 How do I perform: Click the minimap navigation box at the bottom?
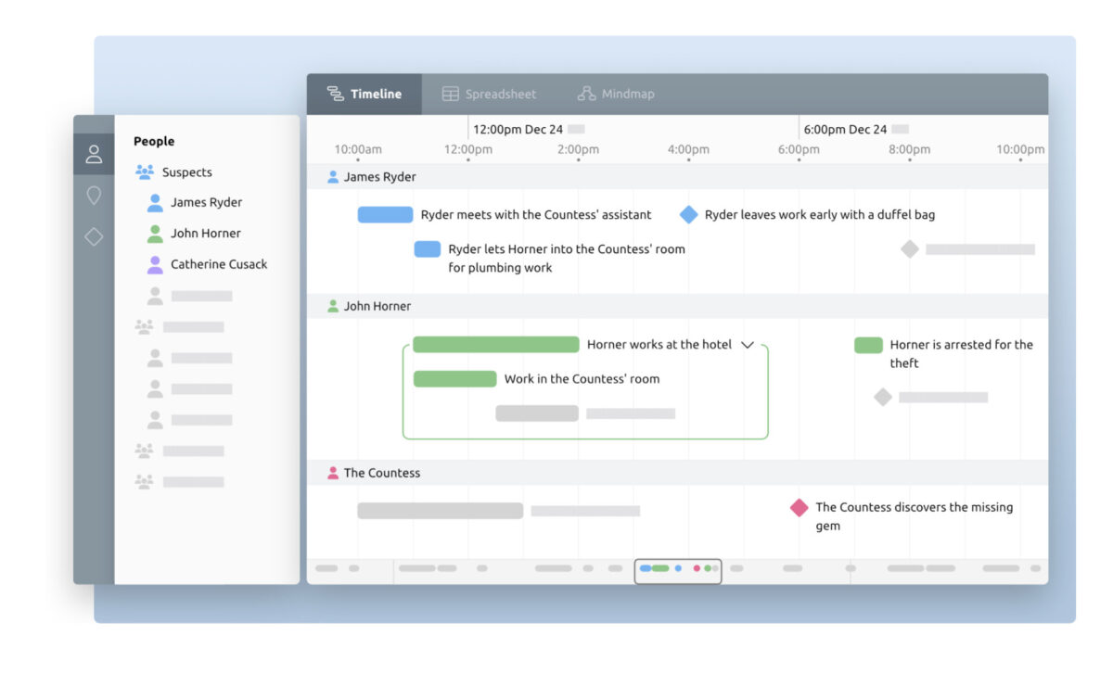(678, 571)
